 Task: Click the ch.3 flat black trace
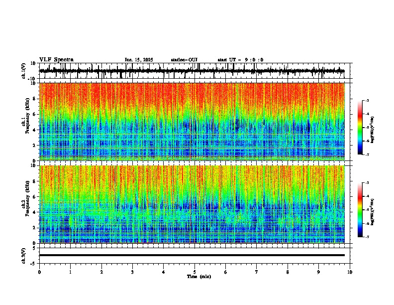pos(192,255)
